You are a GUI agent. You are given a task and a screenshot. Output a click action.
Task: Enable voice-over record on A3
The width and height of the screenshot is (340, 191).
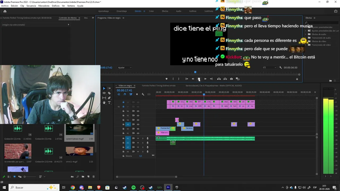tap(147, 147)
